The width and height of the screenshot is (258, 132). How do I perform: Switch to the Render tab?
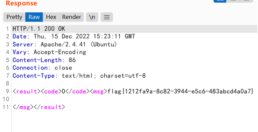71,17
